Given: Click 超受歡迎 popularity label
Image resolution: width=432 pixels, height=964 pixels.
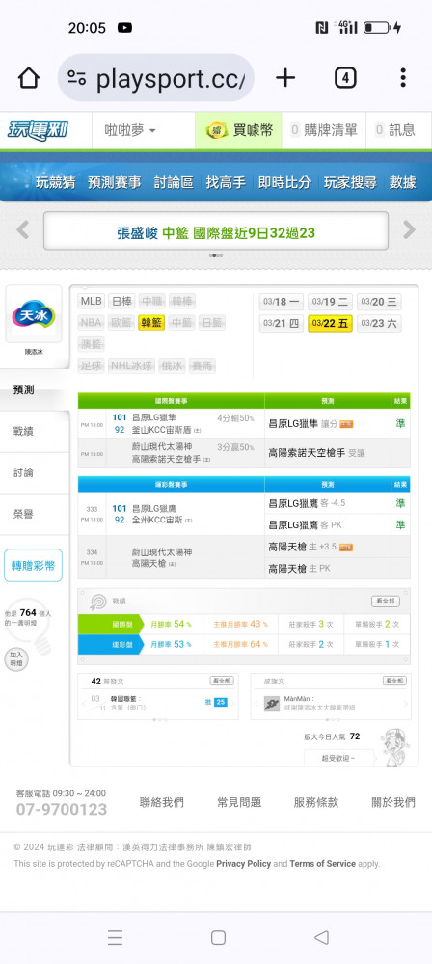Looking at the screenshot, I should 338,758.
